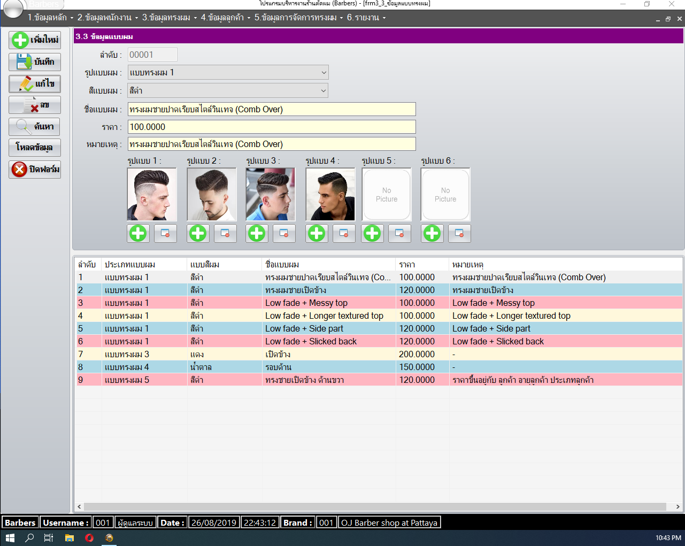Click the search button with magnifier icon
This screenshot has width=685, height=546.
[35, 127]
